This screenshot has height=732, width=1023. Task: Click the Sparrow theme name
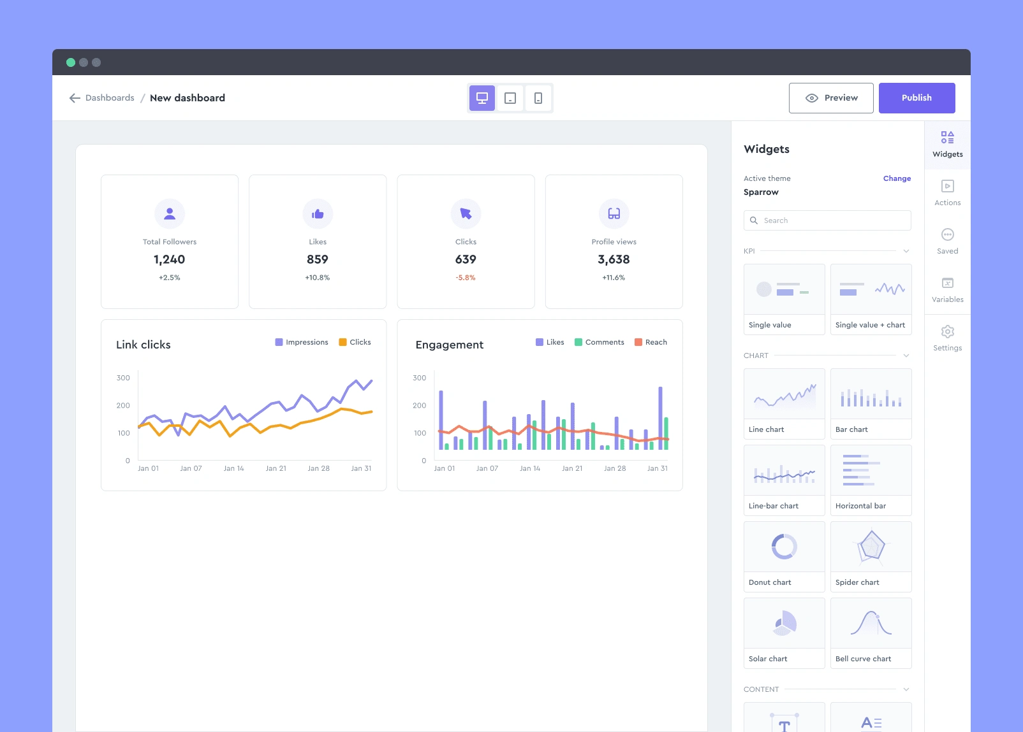[x=761, y=192]
